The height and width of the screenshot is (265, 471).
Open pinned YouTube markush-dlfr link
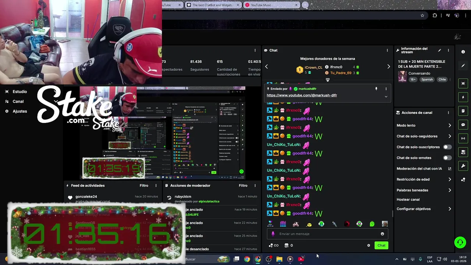(x=302, y=95)
